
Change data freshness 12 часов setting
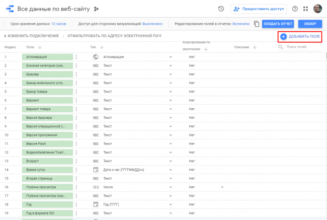click(58, 24)
